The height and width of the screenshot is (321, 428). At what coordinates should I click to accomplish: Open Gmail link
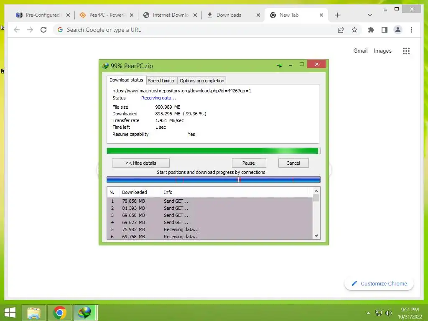(x=360, y=51)
